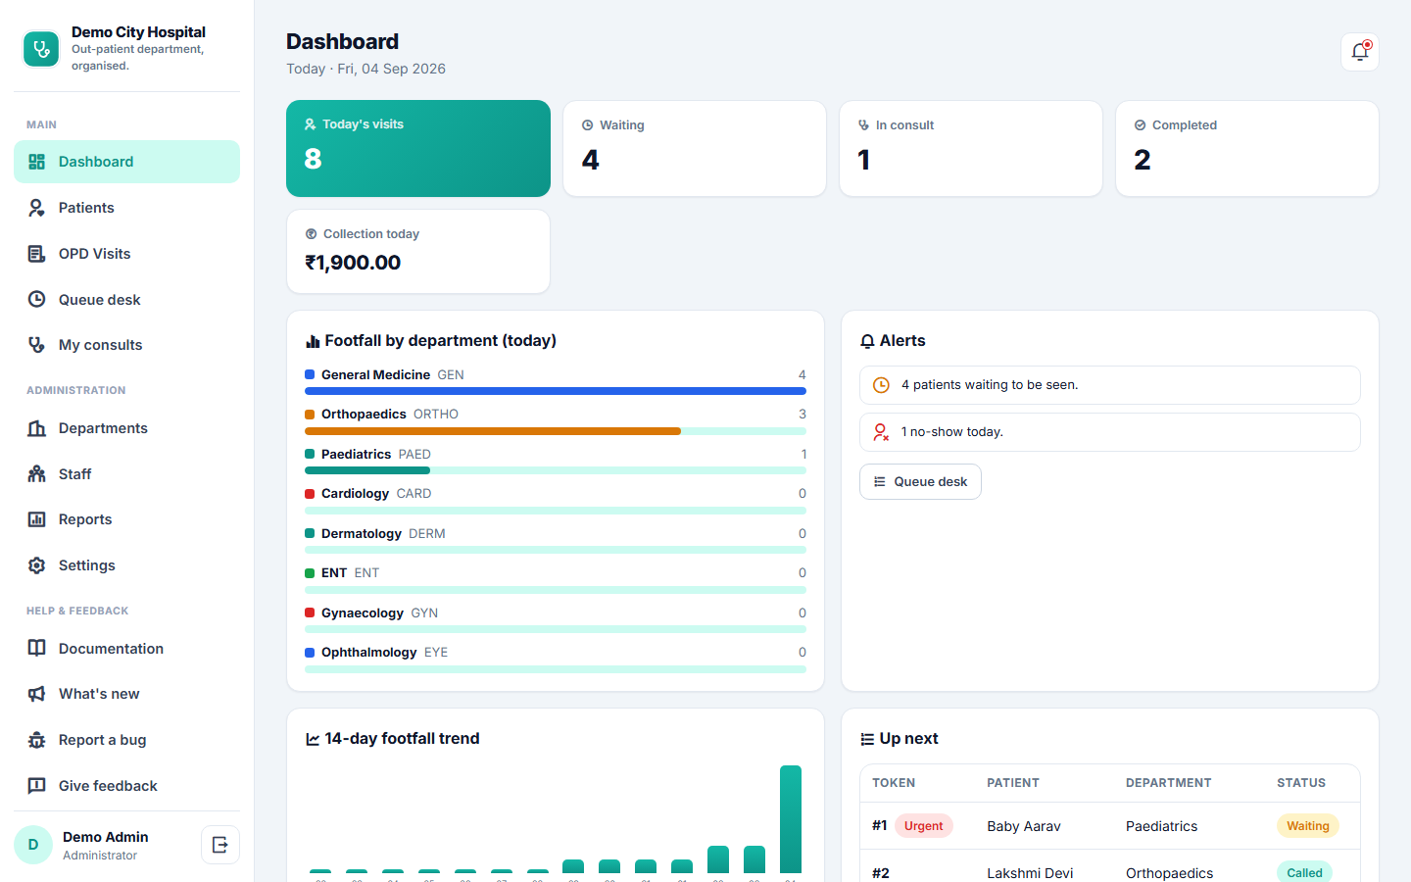Click the Waiting status badge for Baby Aarav
The width and height of the screenshot is (1411, 882).
pos(1308,826)
